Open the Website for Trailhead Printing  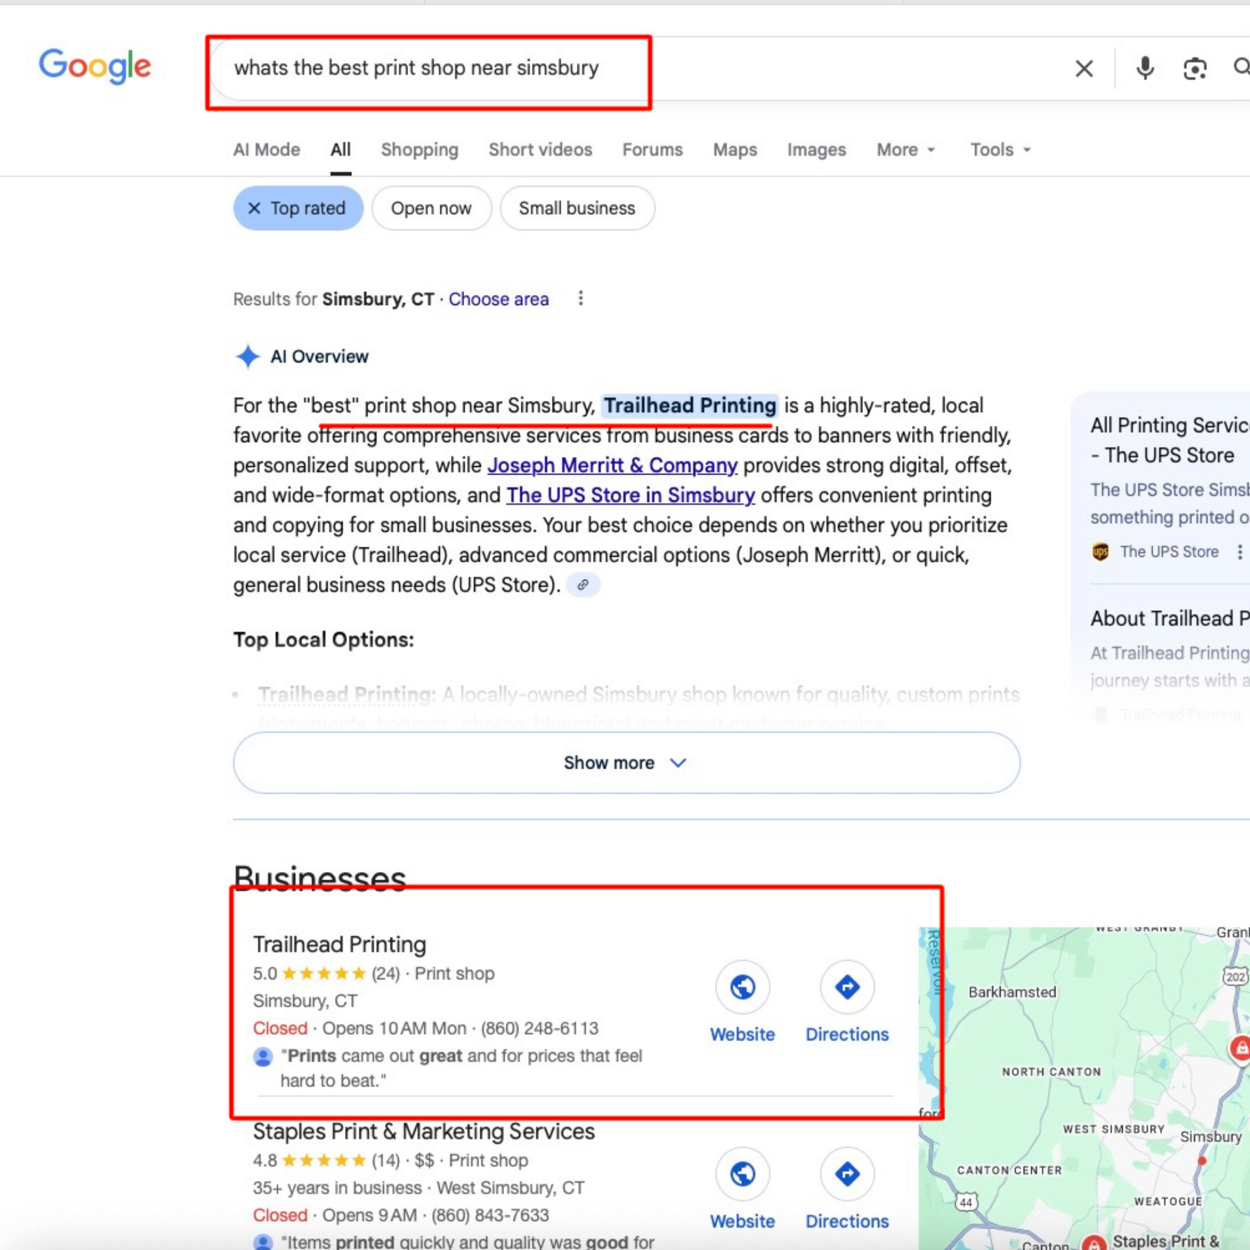click(x=742, y=987)
